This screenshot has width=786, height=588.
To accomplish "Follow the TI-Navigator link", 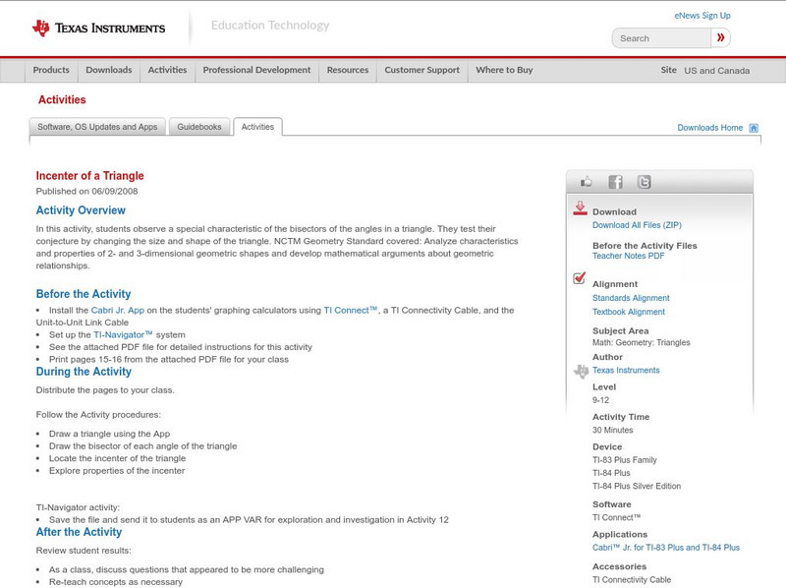I will tap(123, 335).
